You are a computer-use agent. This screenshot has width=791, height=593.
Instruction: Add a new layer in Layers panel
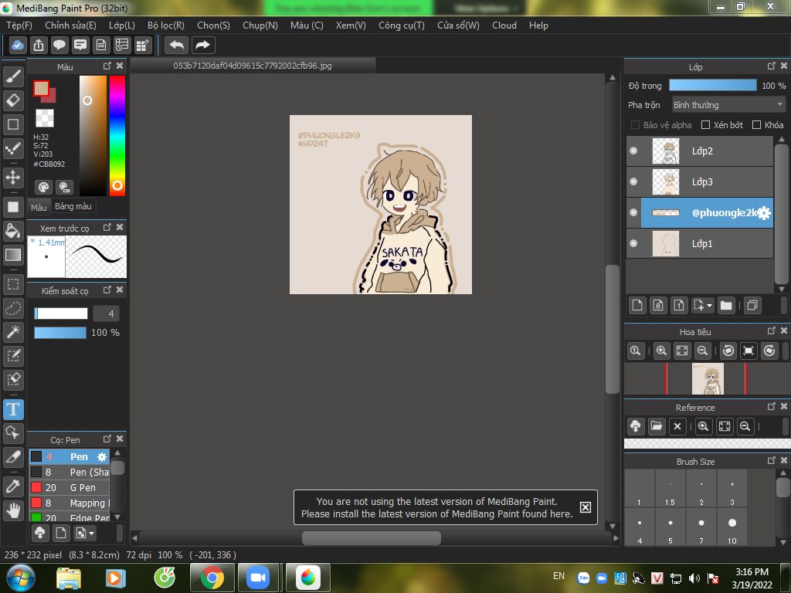637,305
